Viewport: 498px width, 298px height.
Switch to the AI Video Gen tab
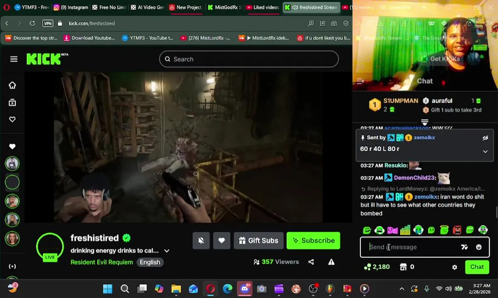click(148, 7)
